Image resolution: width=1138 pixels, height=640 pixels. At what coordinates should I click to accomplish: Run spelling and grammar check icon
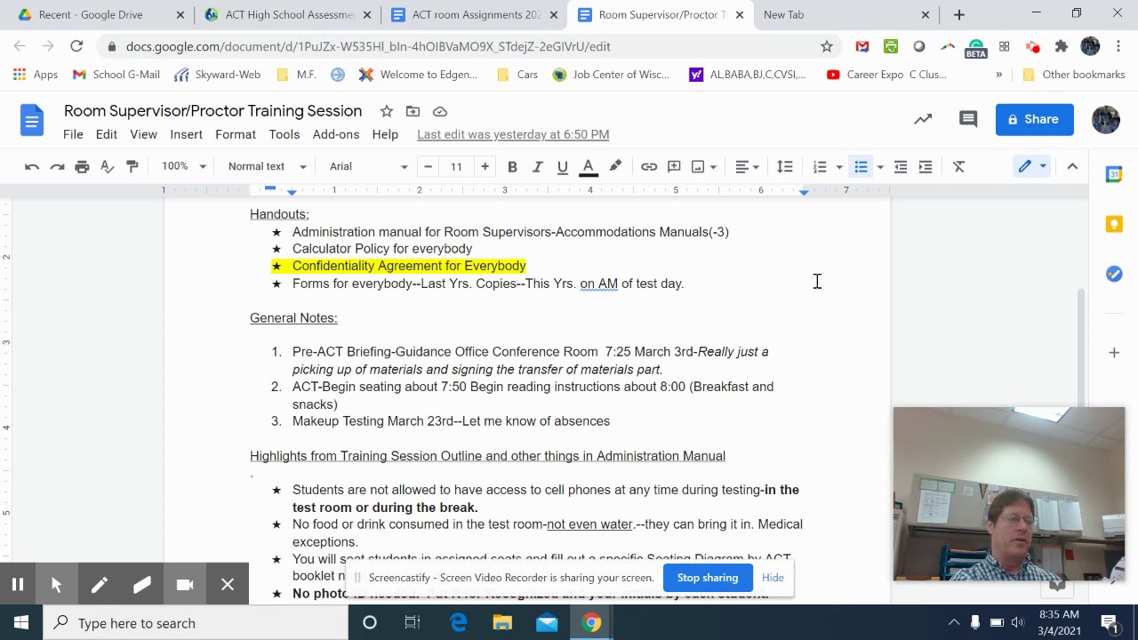pos(107,166)
